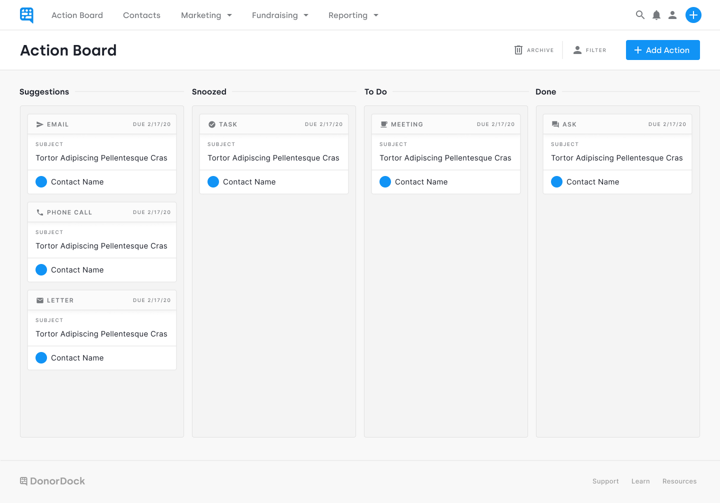
Task: Open the Email card subject text
Action: tap(101, 158)
